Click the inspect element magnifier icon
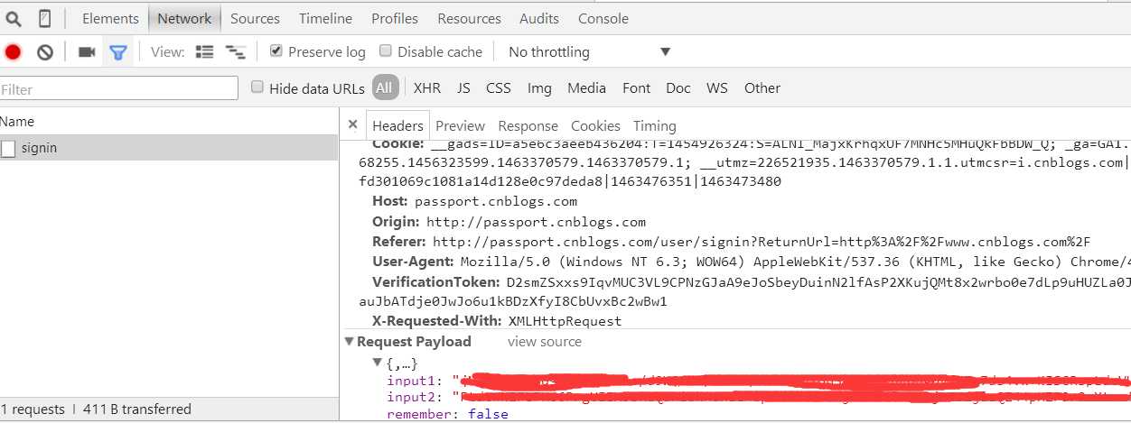 pos(14,18)
